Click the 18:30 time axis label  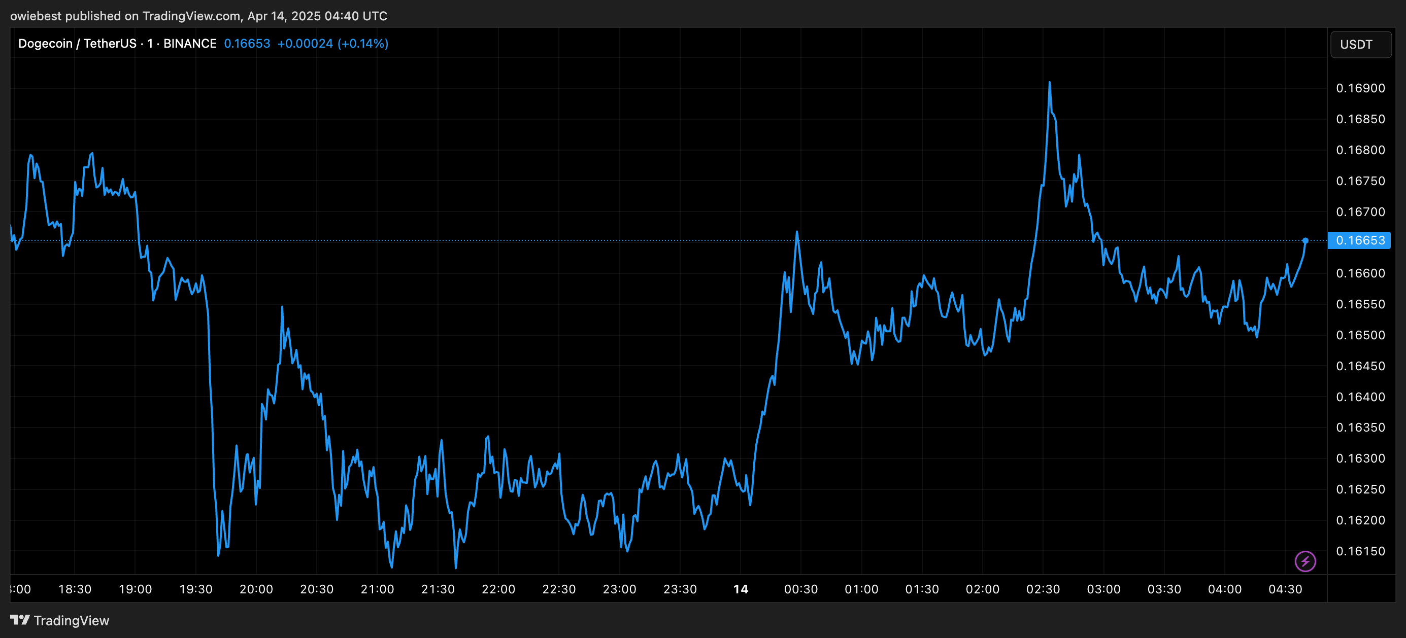pyautogui.click(x=75, y=589)
